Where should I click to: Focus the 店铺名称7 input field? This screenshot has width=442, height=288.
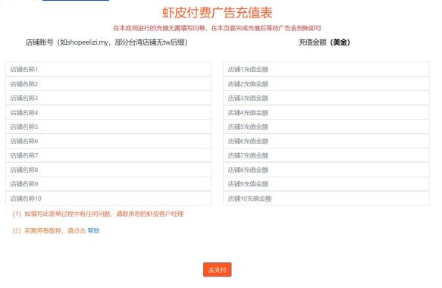pyautogui.click(x=108, y=155)
